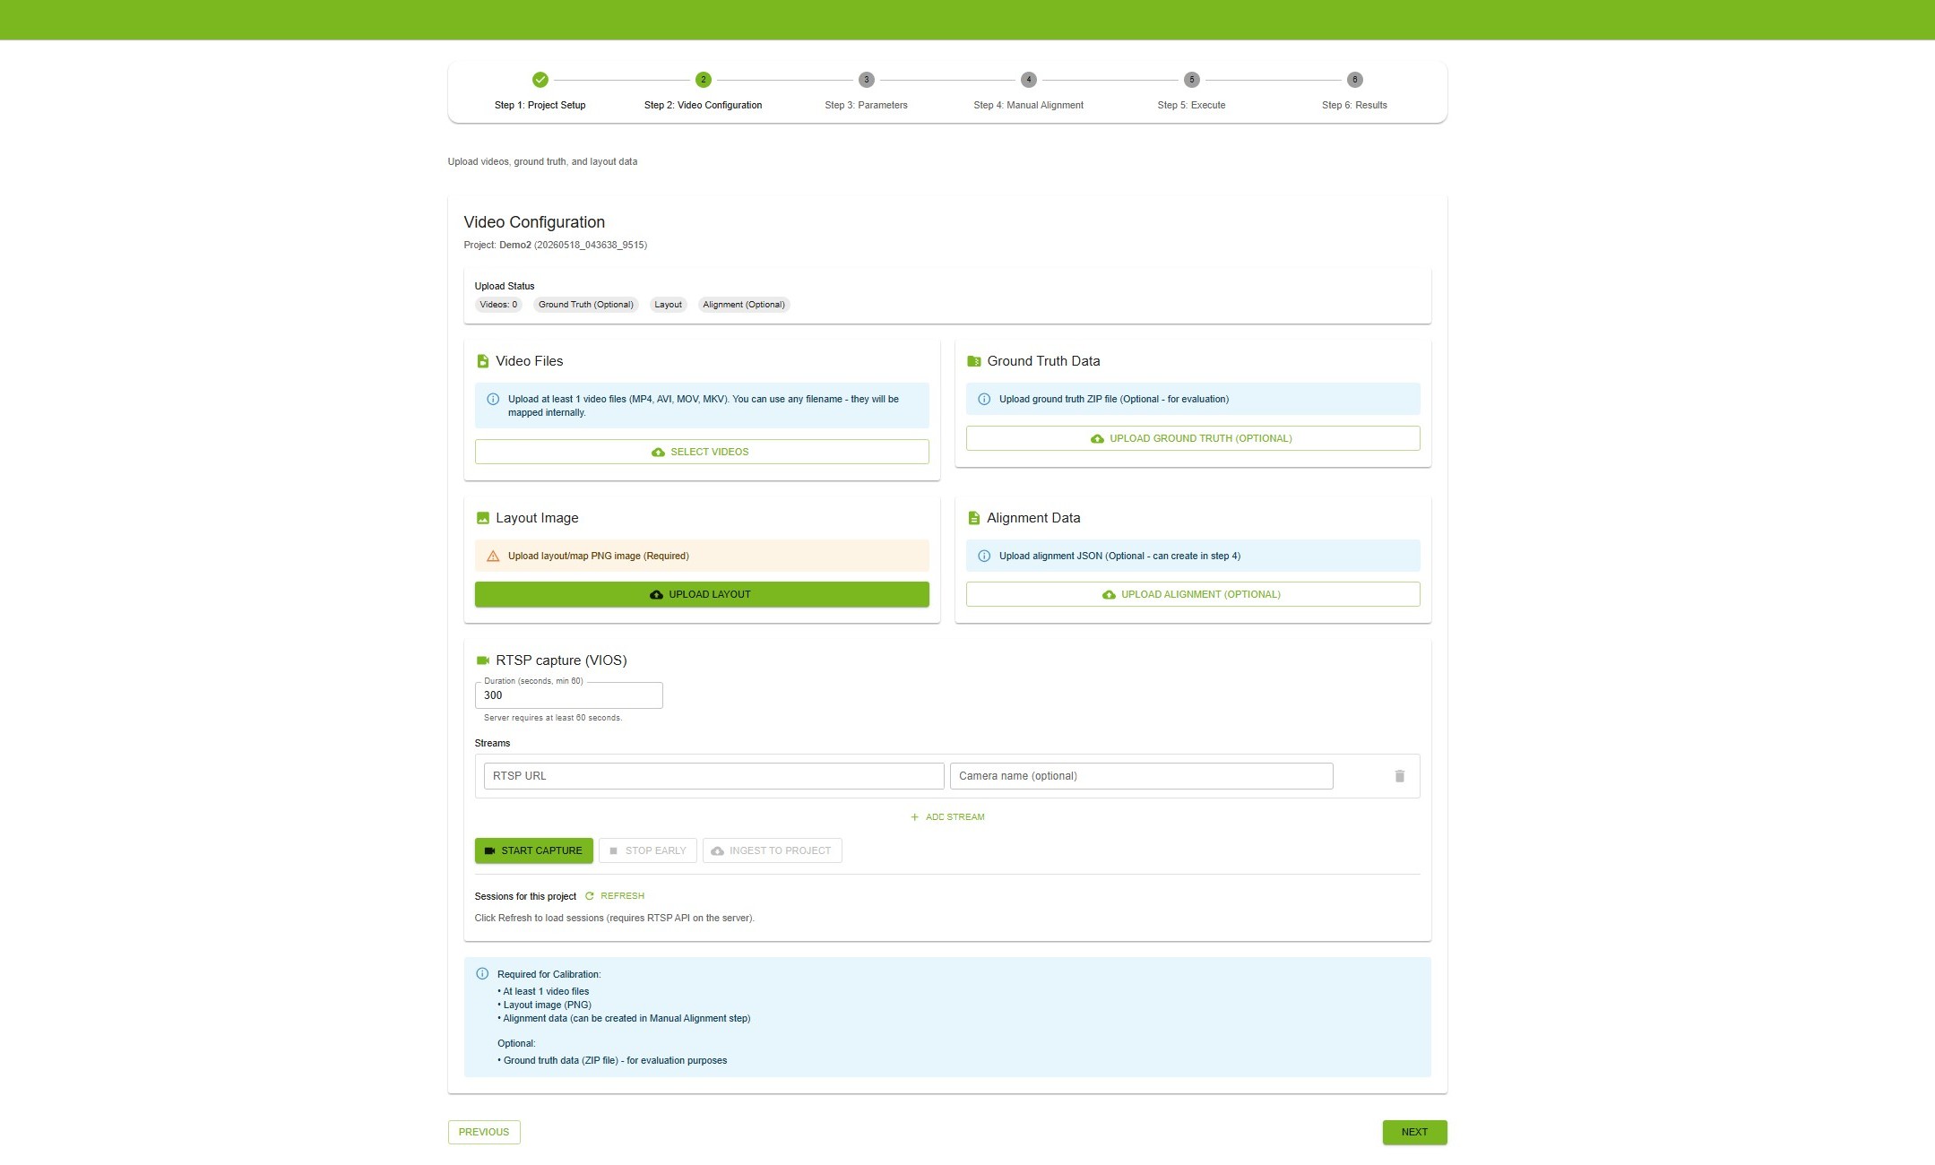Click Upload Ground Truth (Optional) button

(x=1193, y=438)
